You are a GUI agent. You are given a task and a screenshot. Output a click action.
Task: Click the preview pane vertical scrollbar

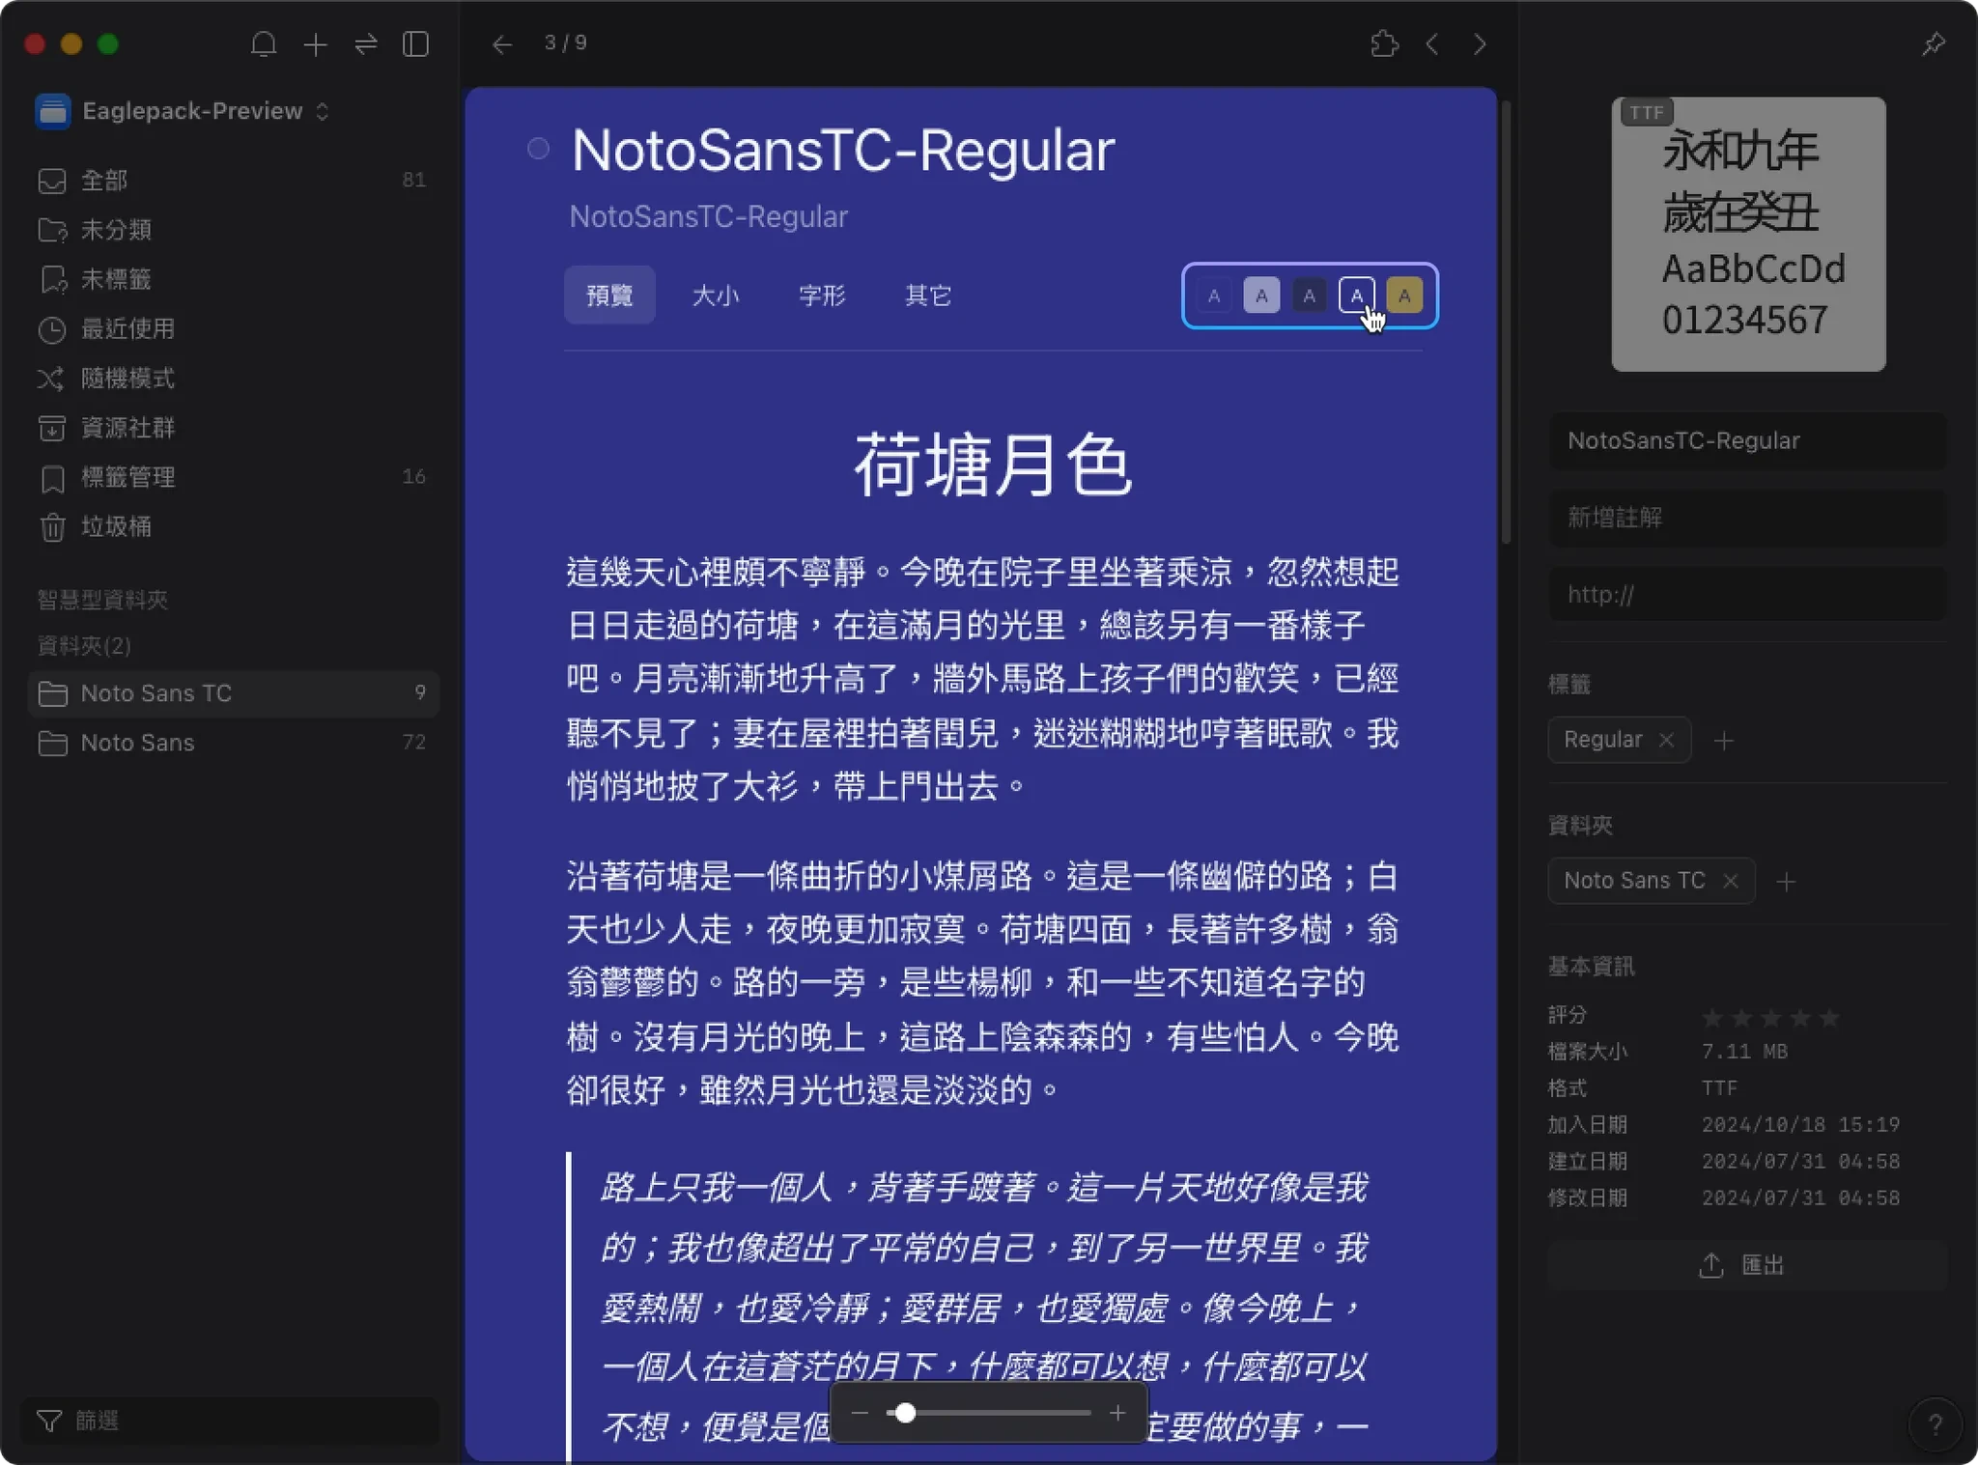pyautogui.click(x=1506, y=324)
